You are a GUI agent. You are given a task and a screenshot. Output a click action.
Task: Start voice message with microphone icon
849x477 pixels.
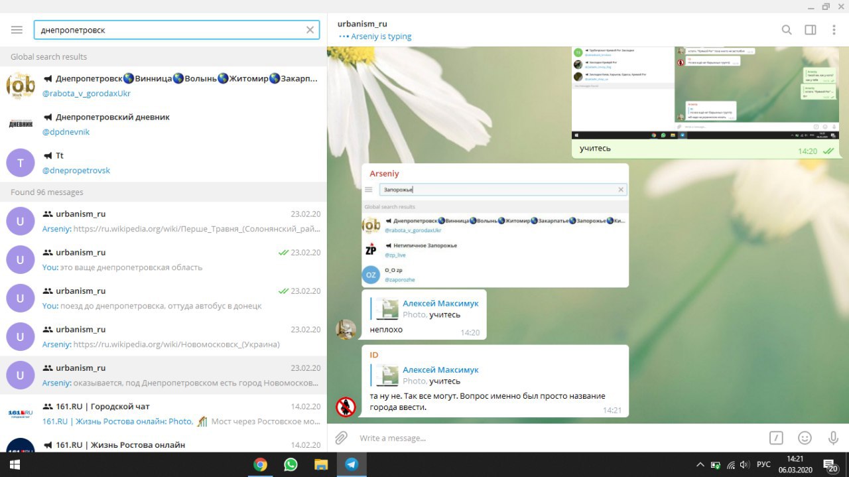(833, 438)
